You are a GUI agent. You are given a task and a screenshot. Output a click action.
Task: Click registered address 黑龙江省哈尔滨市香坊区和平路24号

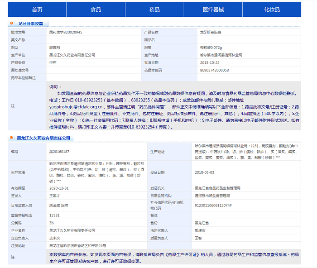coord(77,246)
